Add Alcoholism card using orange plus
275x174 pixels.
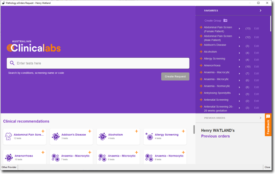136,131
